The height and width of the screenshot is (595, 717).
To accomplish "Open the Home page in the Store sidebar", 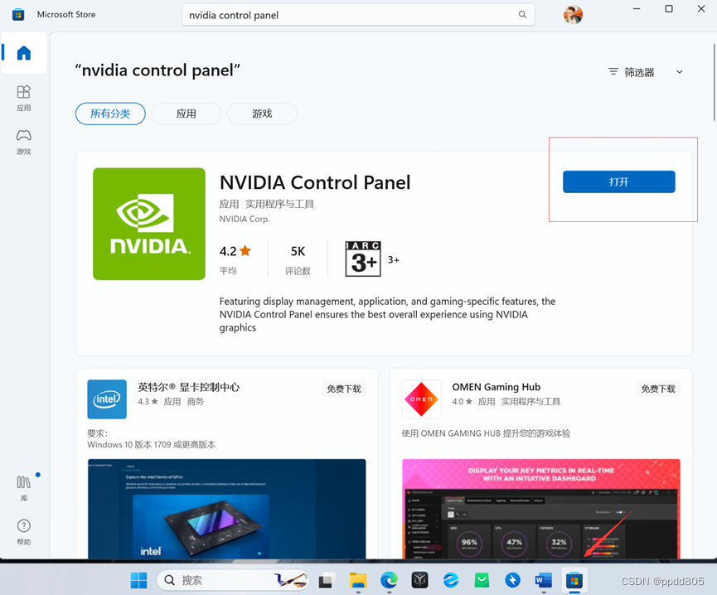I will (24, 53).
